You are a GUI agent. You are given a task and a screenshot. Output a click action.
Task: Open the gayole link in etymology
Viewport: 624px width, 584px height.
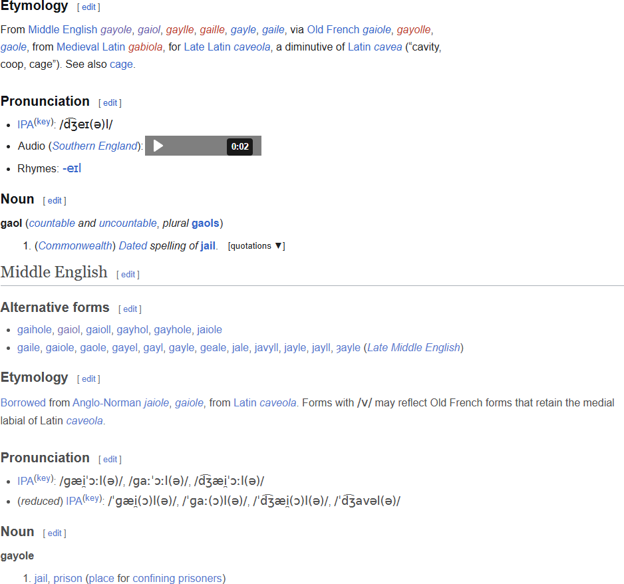coord(116,29)
